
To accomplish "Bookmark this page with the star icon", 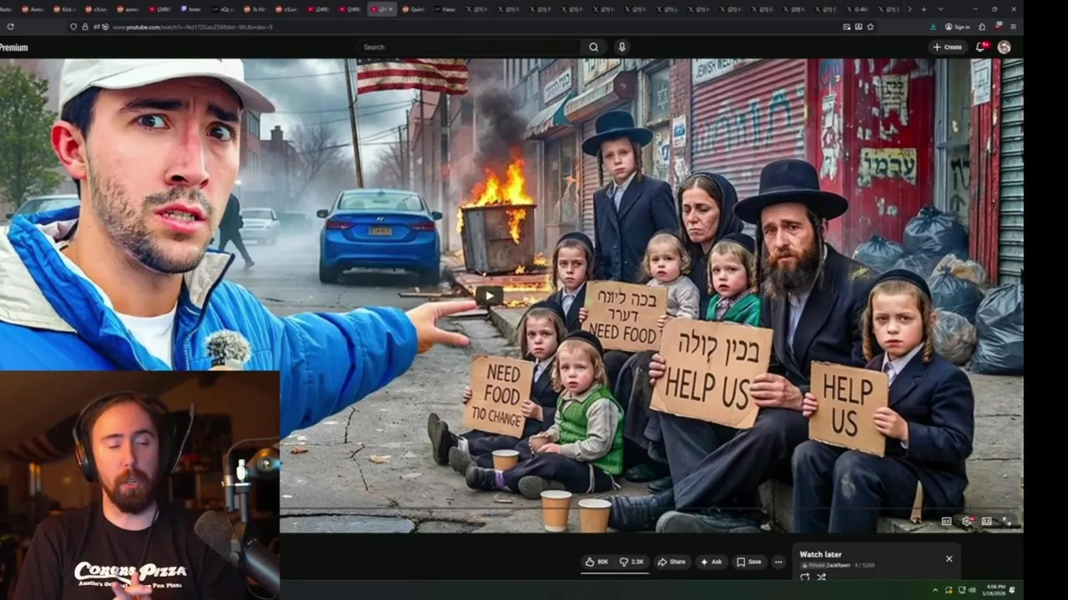I will click(870, 27).
